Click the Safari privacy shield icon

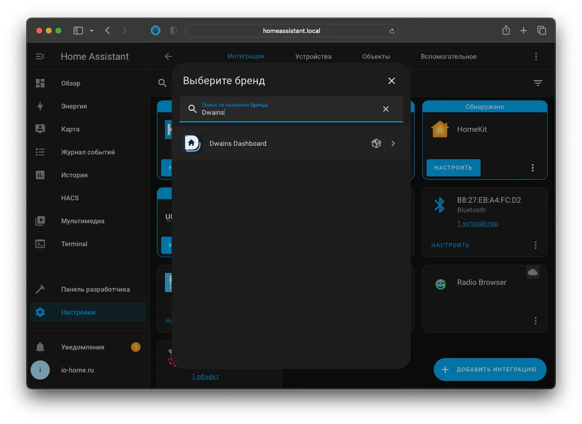174,31
